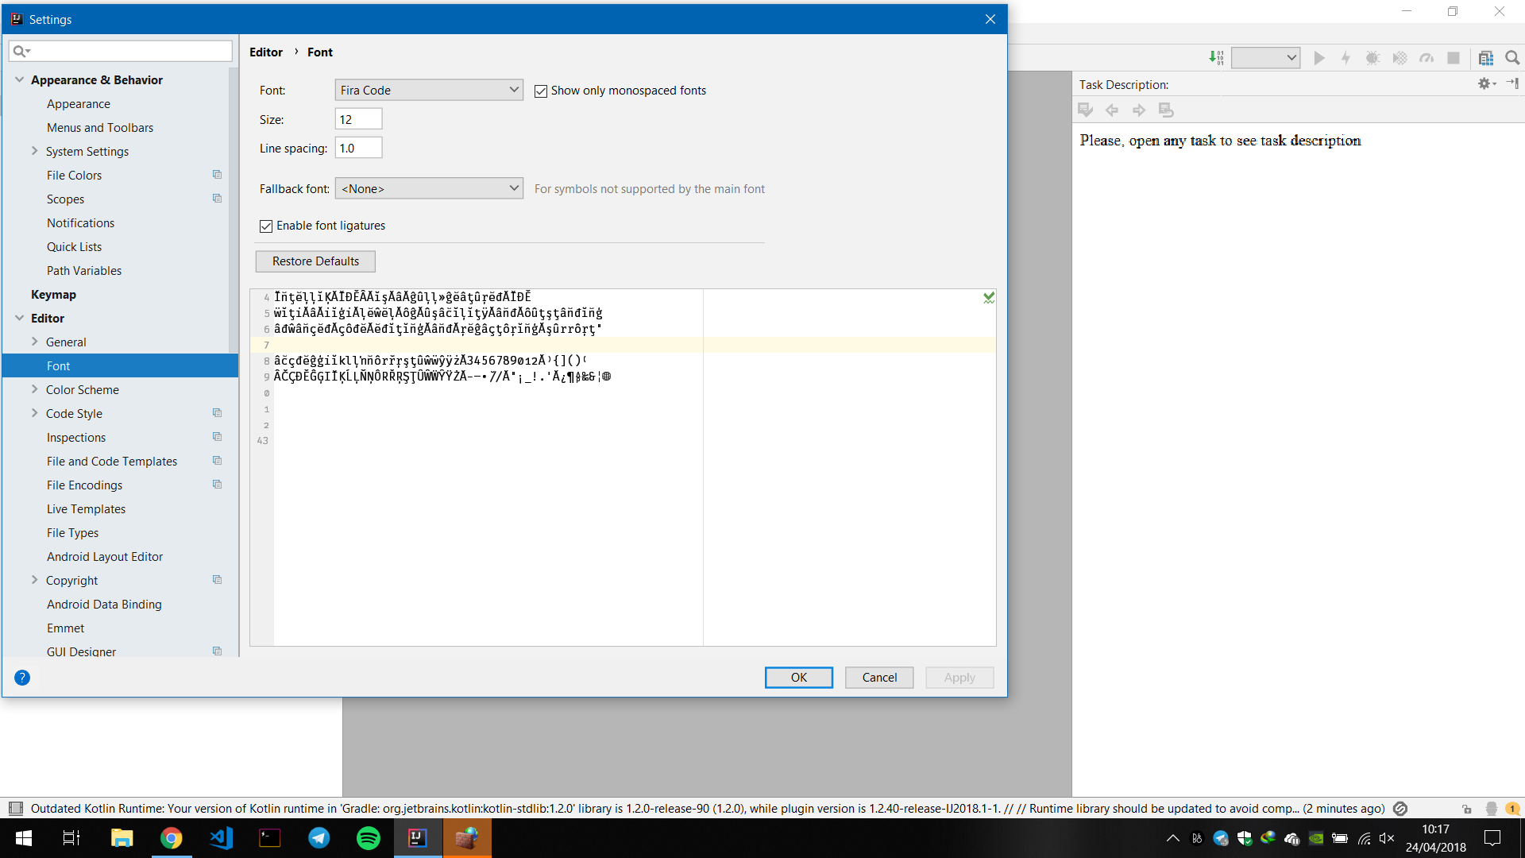Screen dimensions: 1525x858
Task: Open Spotify from the taskbar
Action: (x=368, y=837)
